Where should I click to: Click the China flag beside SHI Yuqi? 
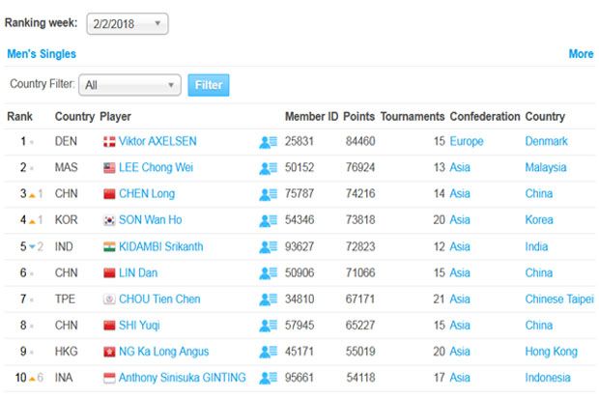(109, 326)
